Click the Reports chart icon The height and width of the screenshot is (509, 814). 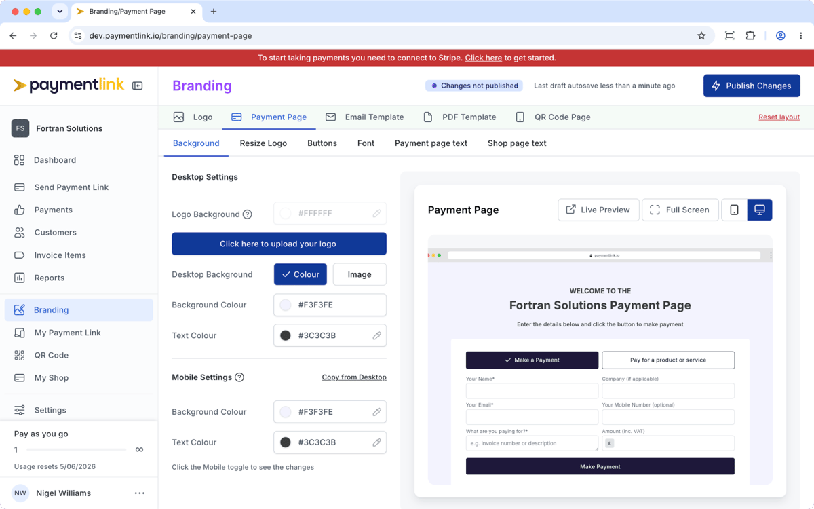(x=20, y=278)
